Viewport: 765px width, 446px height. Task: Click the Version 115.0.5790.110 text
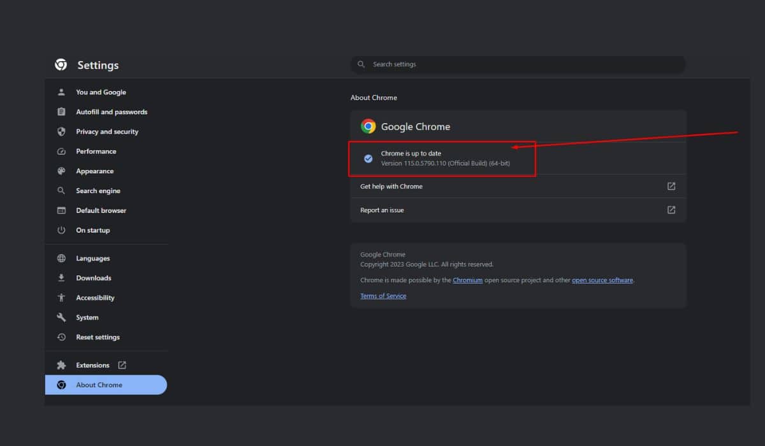pyautogui.click(x=445, y=164)
